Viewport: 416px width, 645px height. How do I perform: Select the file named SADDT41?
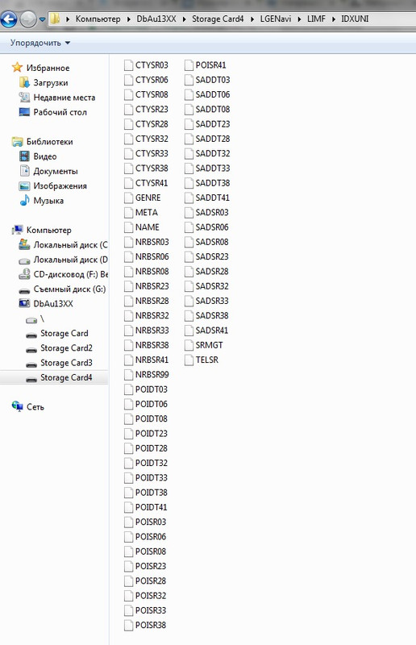(213, 198)
